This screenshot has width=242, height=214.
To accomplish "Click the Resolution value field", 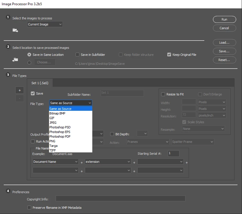I will [189, 115].
